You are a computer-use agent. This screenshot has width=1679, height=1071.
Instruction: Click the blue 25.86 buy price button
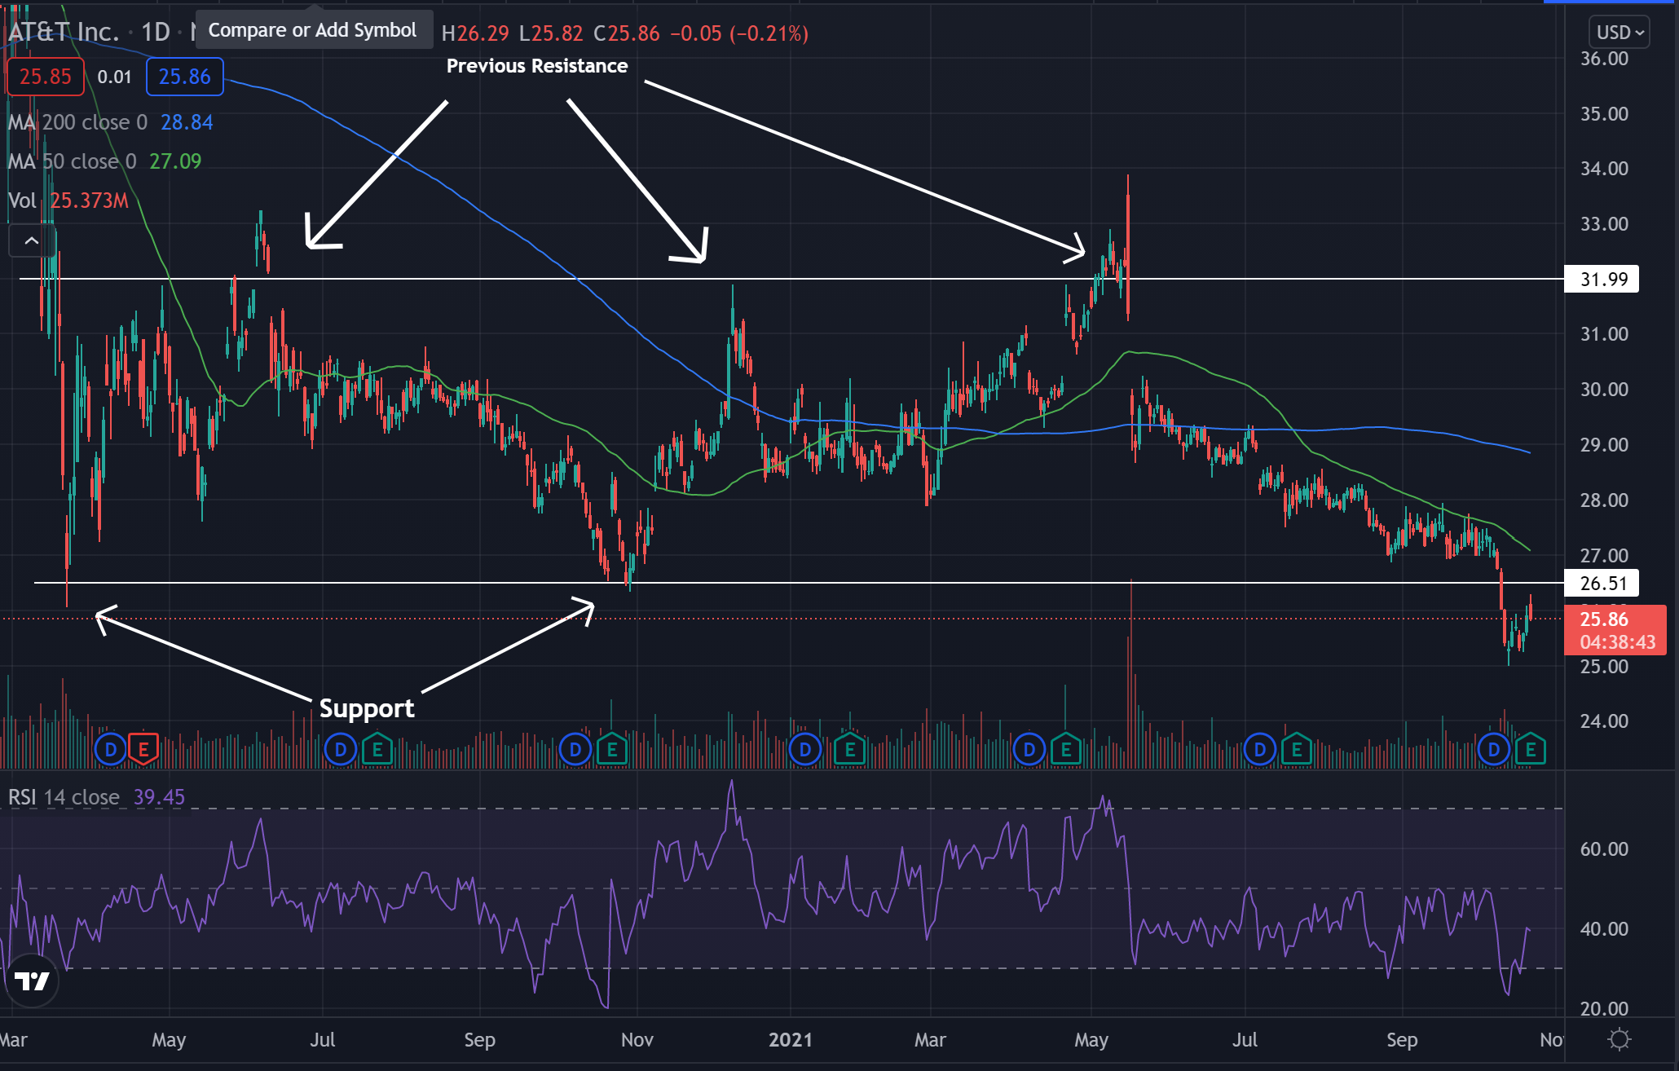point(184,77)
